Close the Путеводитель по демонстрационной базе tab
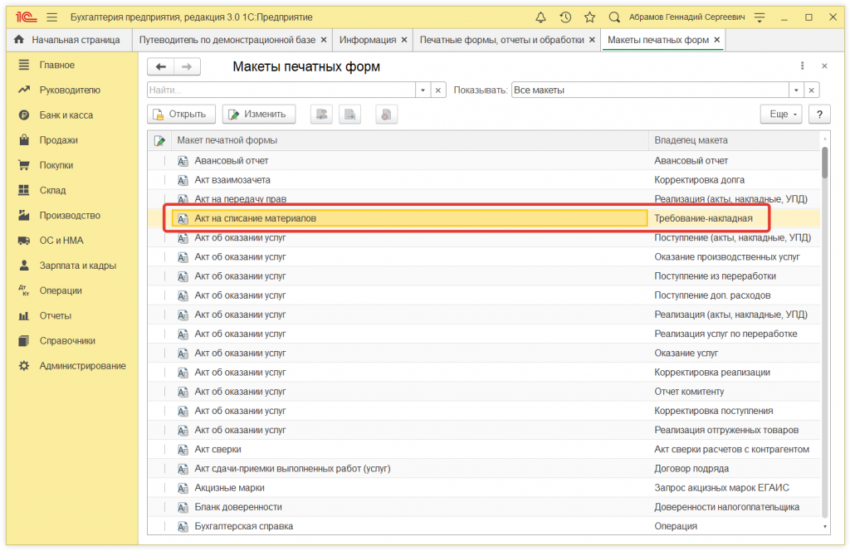 click(323, 40)
